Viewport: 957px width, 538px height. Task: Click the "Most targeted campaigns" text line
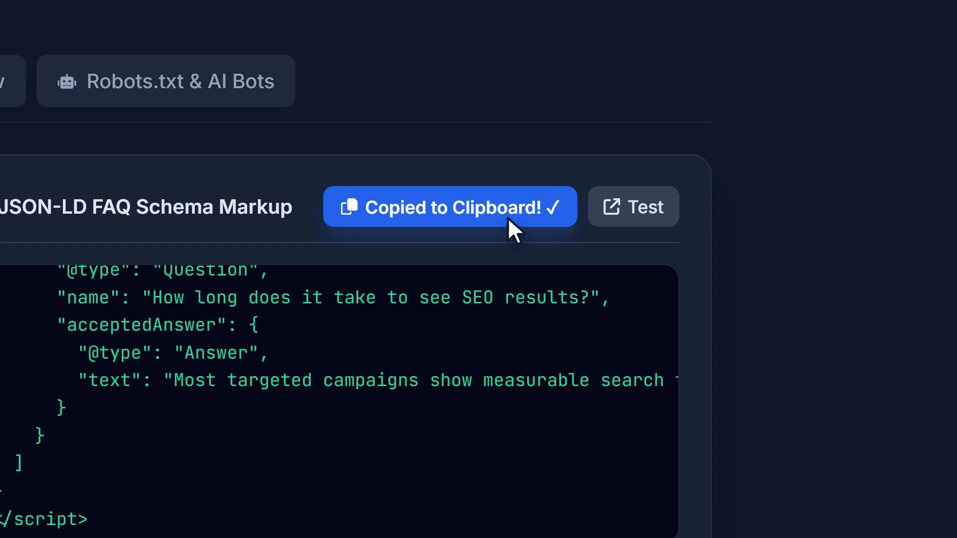(378, 380)
